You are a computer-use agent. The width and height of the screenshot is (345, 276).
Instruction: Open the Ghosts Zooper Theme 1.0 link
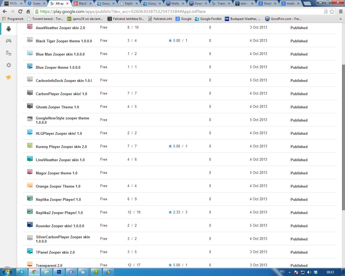[57, 107]
